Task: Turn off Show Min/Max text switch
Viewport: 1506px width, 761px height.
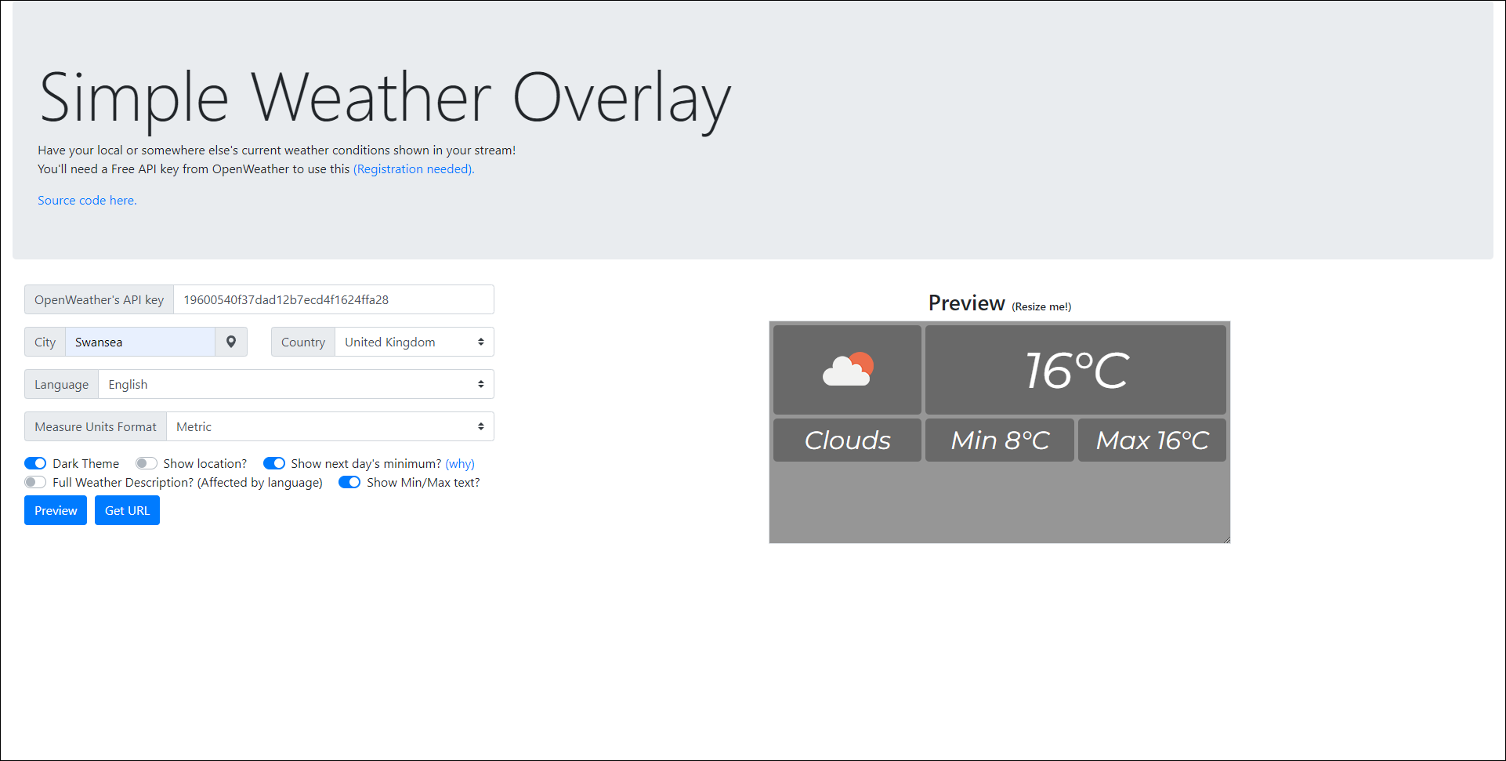Action: 349,482
